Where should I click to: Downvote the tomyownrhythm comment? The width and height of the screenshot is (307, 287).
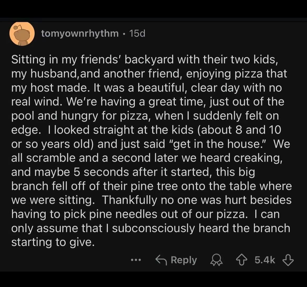click(x=288, y=260)
